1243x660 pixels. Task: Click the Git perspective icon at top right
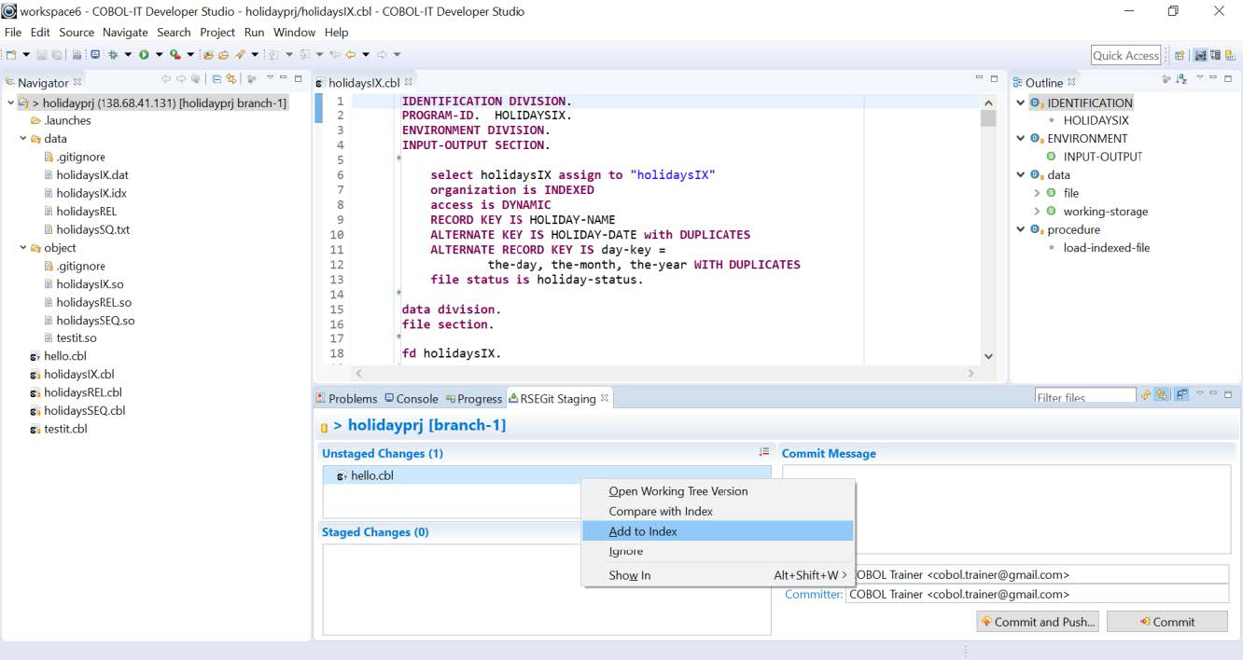point(1230,55)
